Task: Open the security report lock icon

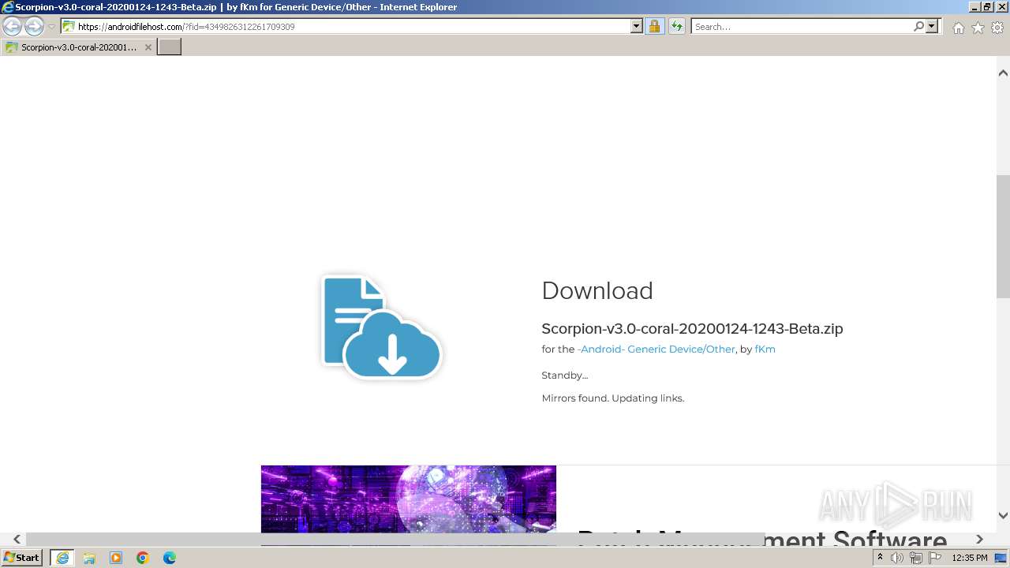Action: 654,26
